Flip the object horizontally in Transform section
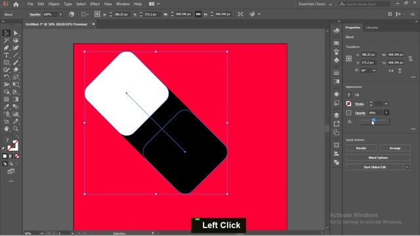Screen dimensions: 420x236 (x=391, y=71)
